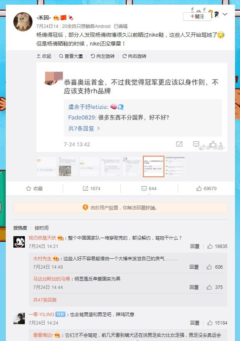View large image via 查看大图
This screenshot has height=341, width=240.
click(x=71, y=56)
